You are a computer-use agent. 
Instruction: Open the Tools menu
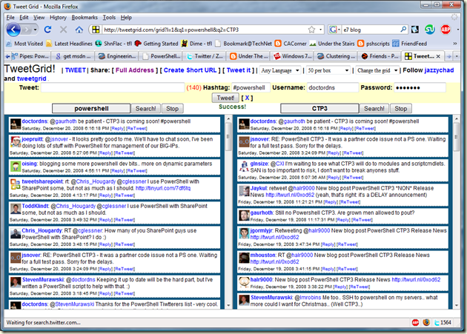point(109,16)
